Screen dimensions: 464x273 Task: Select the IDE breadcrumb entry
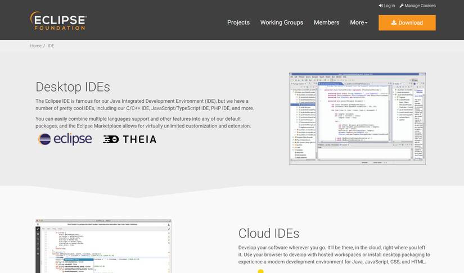pyautogui.click(x=51, y=46)
